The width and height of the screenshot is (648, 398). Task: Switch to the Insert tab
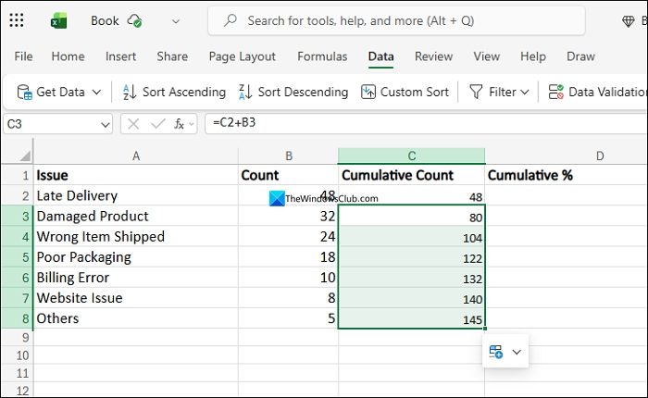120,56
